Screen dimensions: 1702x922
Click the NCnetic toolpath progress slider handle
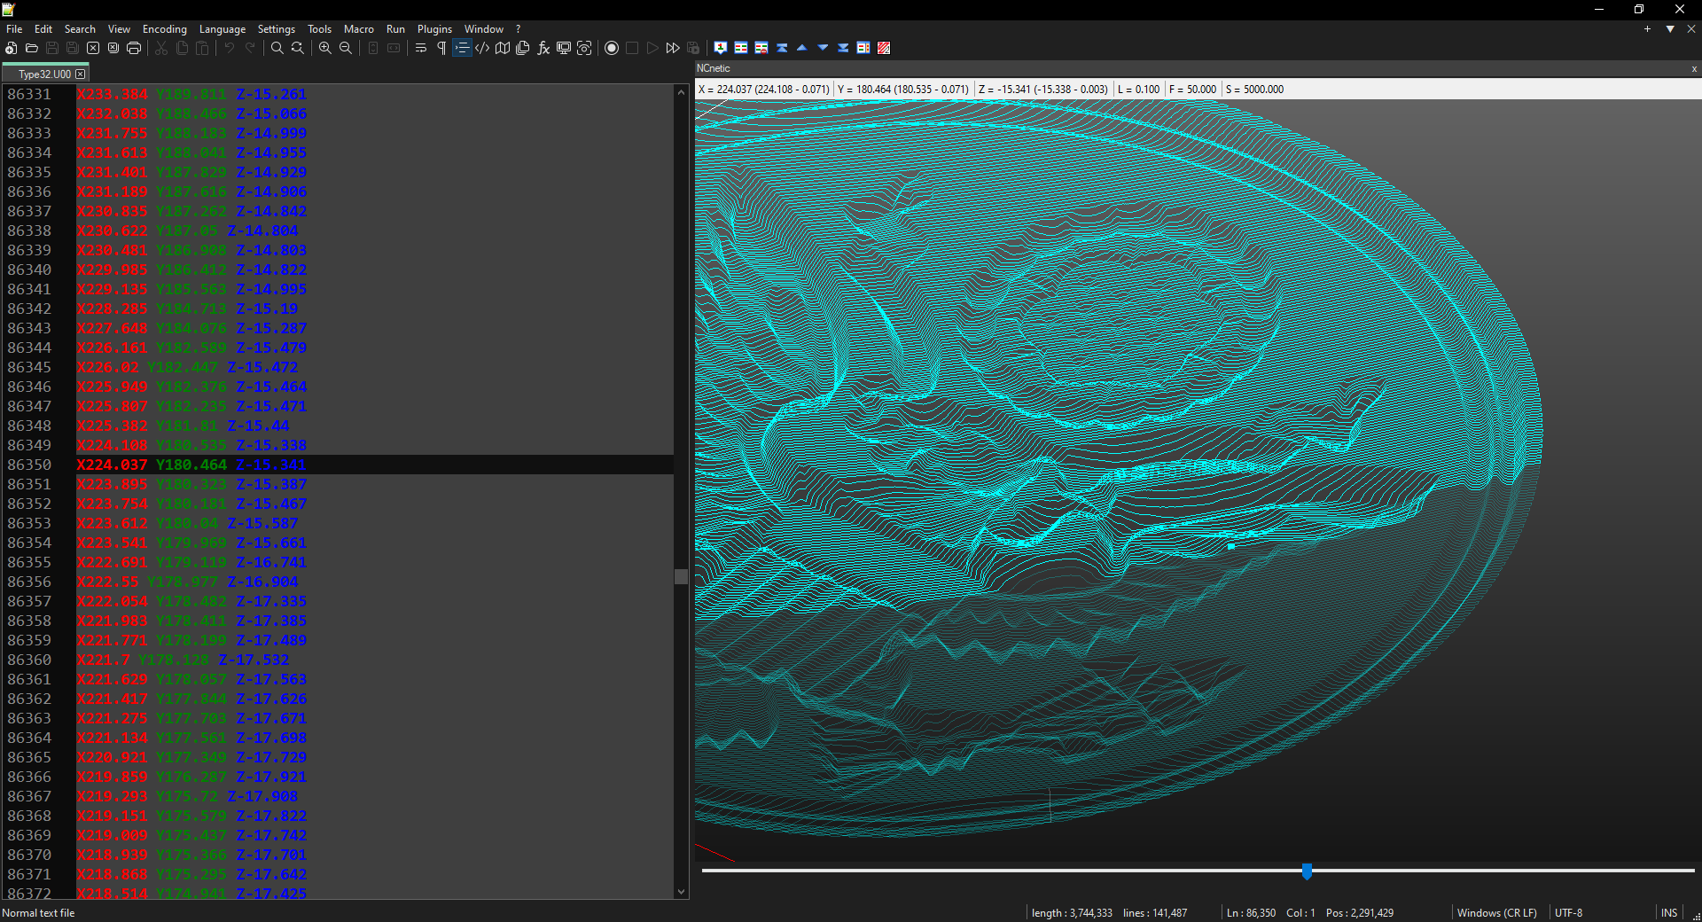(x=1307, y=871)
